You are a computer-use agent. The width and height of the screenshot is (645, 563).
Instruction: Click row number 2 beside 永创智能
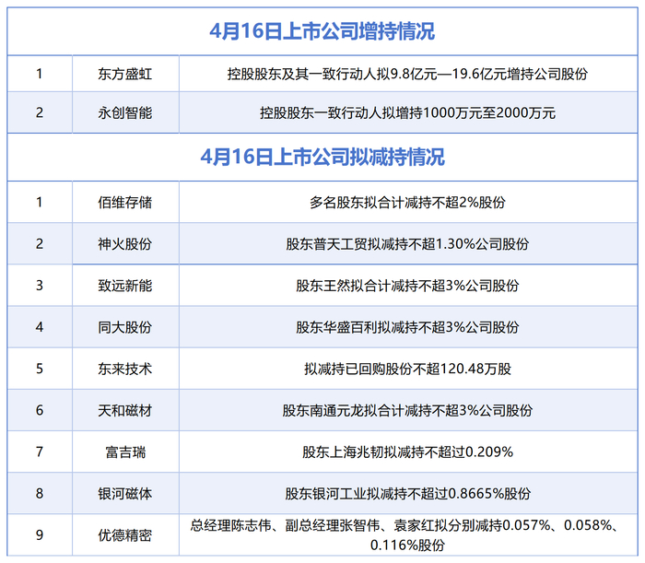[40, 112]
